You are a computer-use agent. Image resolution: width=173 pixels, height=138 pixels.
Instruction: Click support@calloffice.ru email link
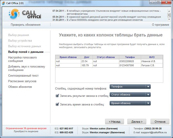[154, 132]
